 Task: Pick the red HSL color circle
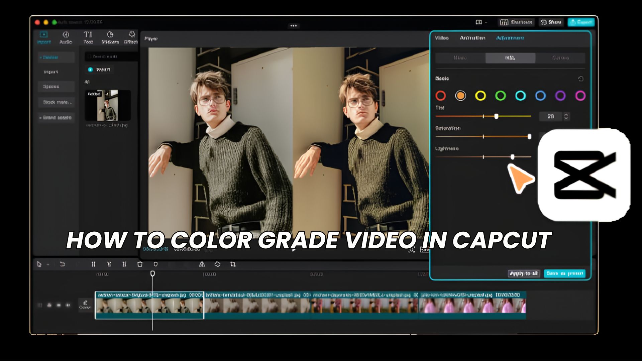[x=441, y=96]
